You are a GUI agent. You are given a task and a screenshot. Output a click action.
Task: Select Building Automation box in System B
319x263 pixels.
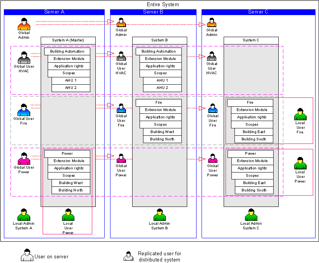click(x=159, y=51)
